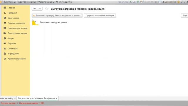Open the Главное section
Viewport: 188px width, 106px height.
11,8
